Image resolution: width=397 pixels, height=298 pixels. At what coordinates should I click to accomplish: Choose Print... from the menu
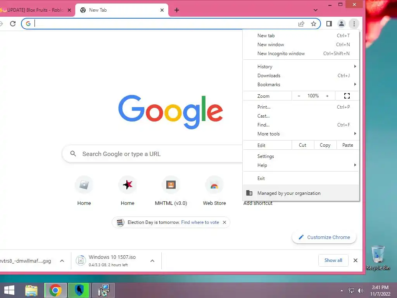(301, 107)
